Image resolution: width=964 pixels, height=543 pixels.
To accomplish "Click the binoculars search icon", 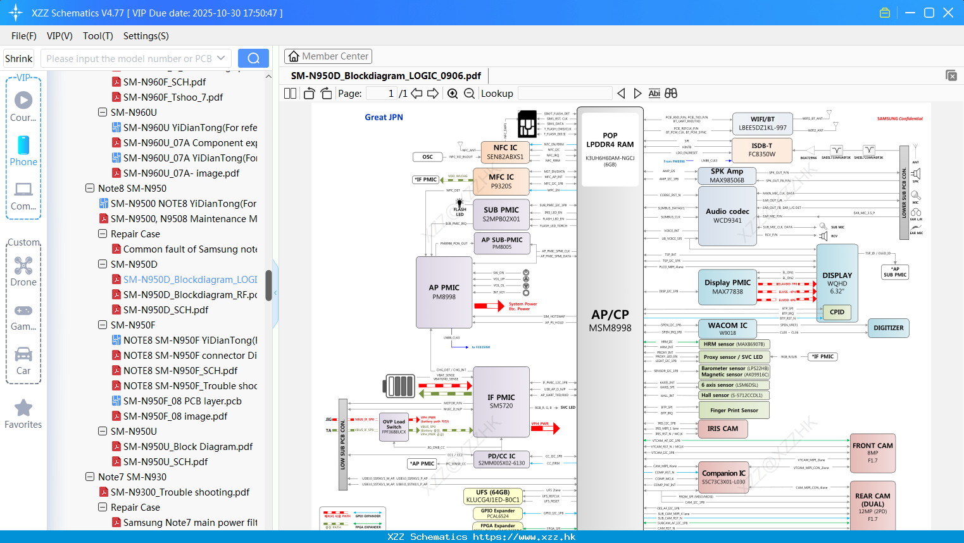I will point(671,93).
